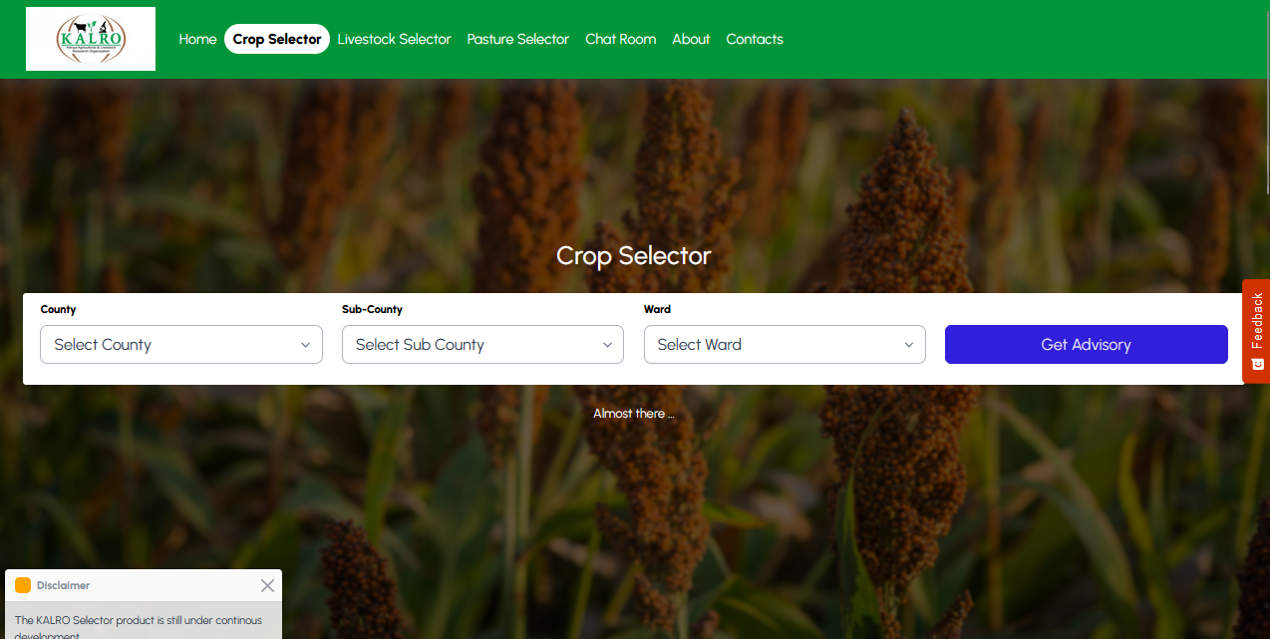Open the Contacts page
Screen dimensions: 1270x639
coord(755,39)
